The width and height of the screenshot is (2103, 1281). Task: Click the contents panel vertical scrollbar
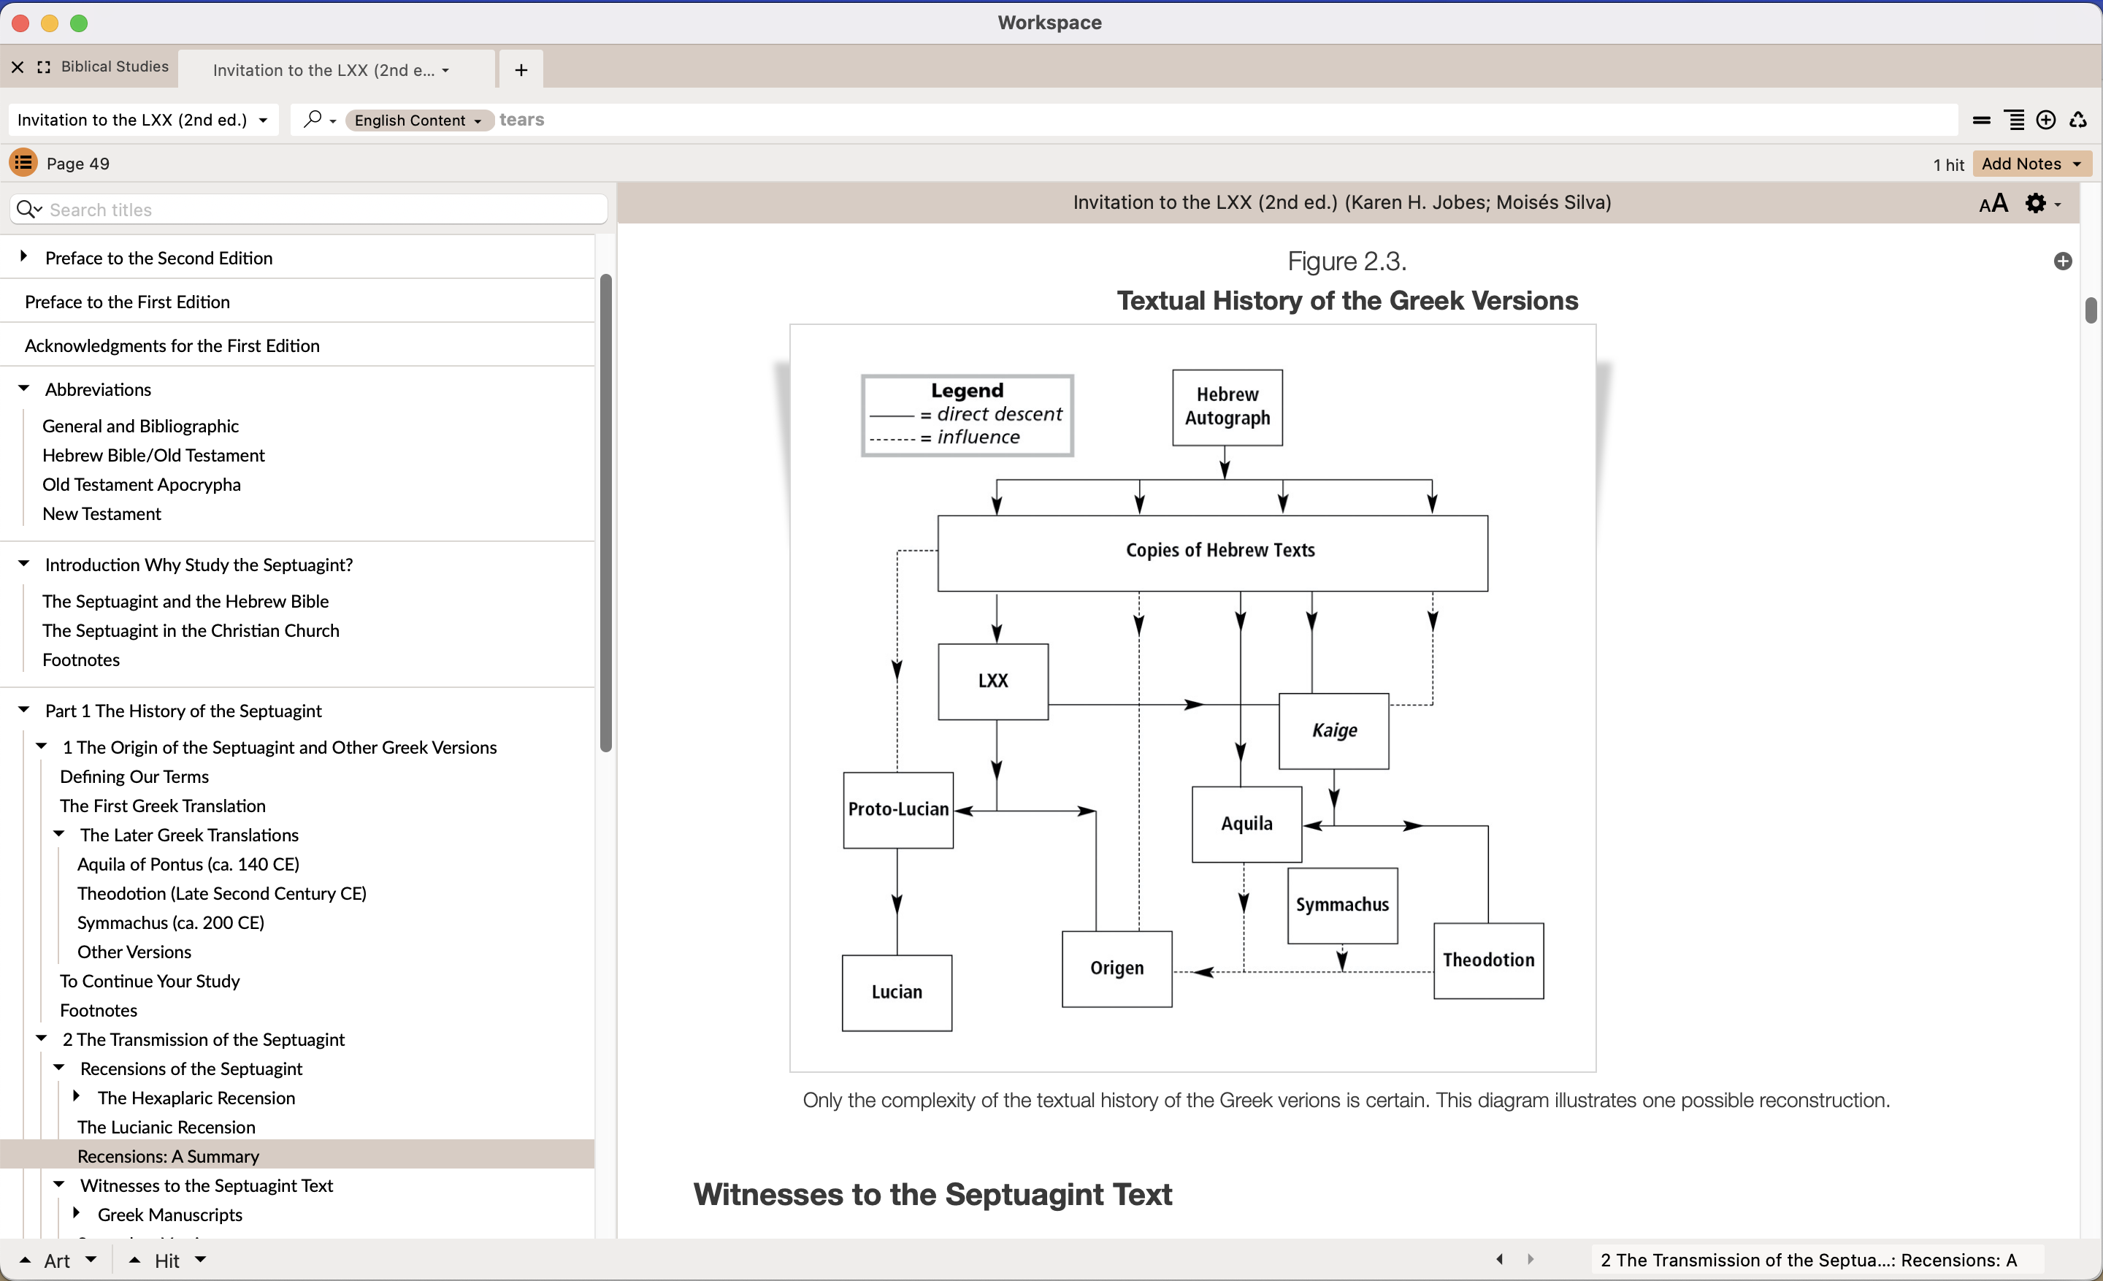[605, 512]
